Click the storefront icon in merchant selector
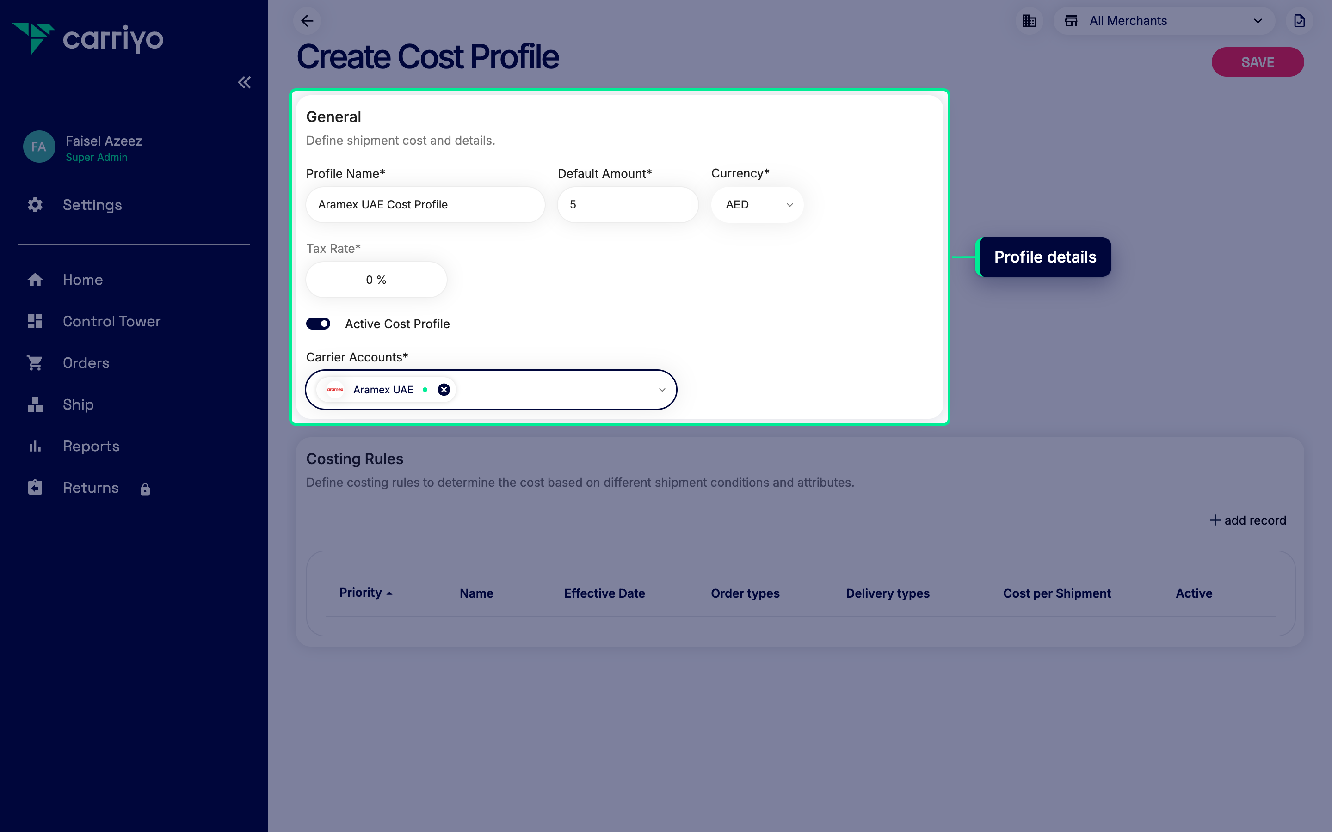Viewport: 1332px width, 832px height. coord(1071,21)
